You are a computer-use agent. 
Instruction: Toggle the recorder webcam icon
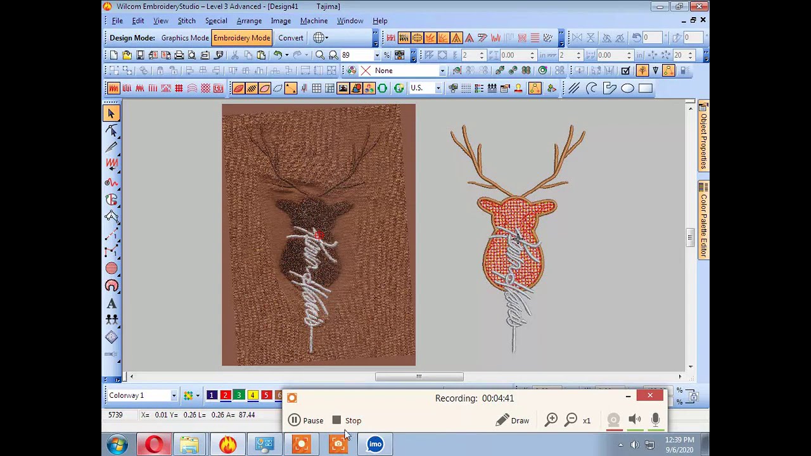(x=613, y=420)
